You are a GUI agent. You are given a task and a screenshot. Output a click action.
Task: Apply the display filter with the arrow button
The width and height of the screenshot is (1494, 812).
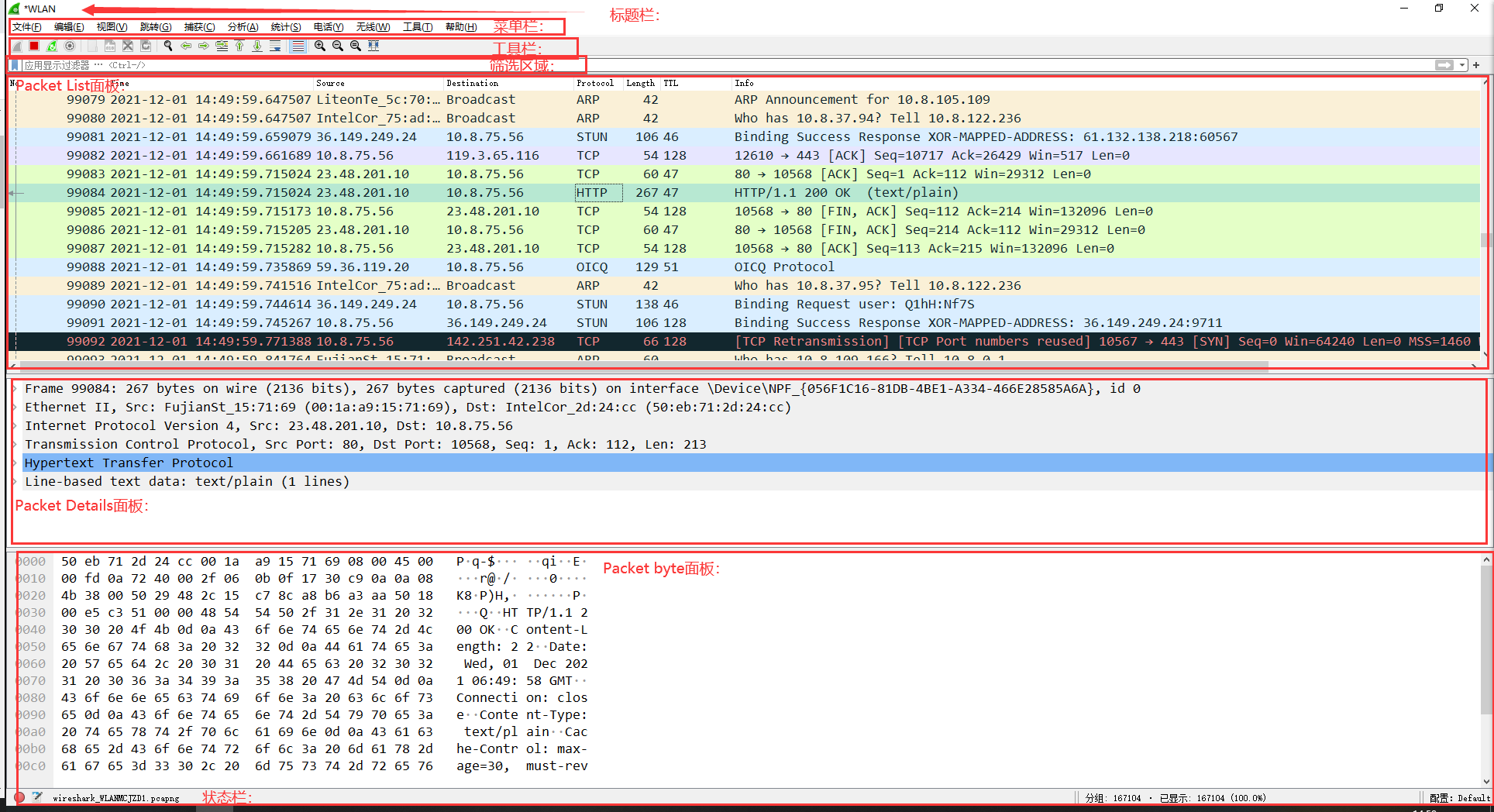[x=1443, y=65]
